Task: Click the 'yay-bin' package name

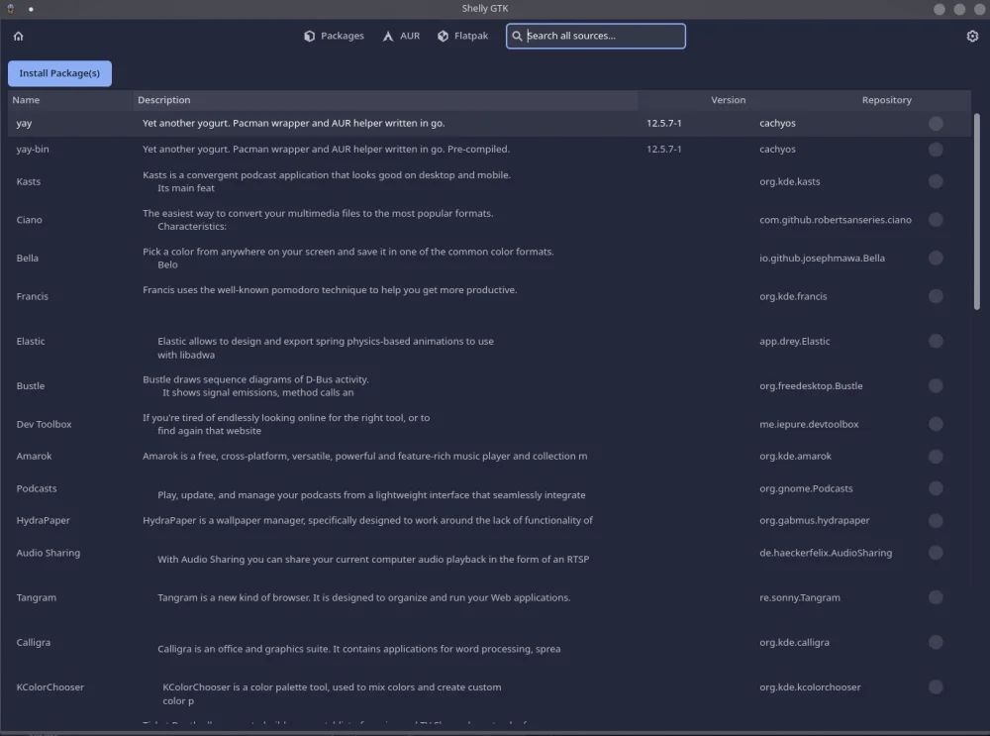Action: click(x=33, y=150)
